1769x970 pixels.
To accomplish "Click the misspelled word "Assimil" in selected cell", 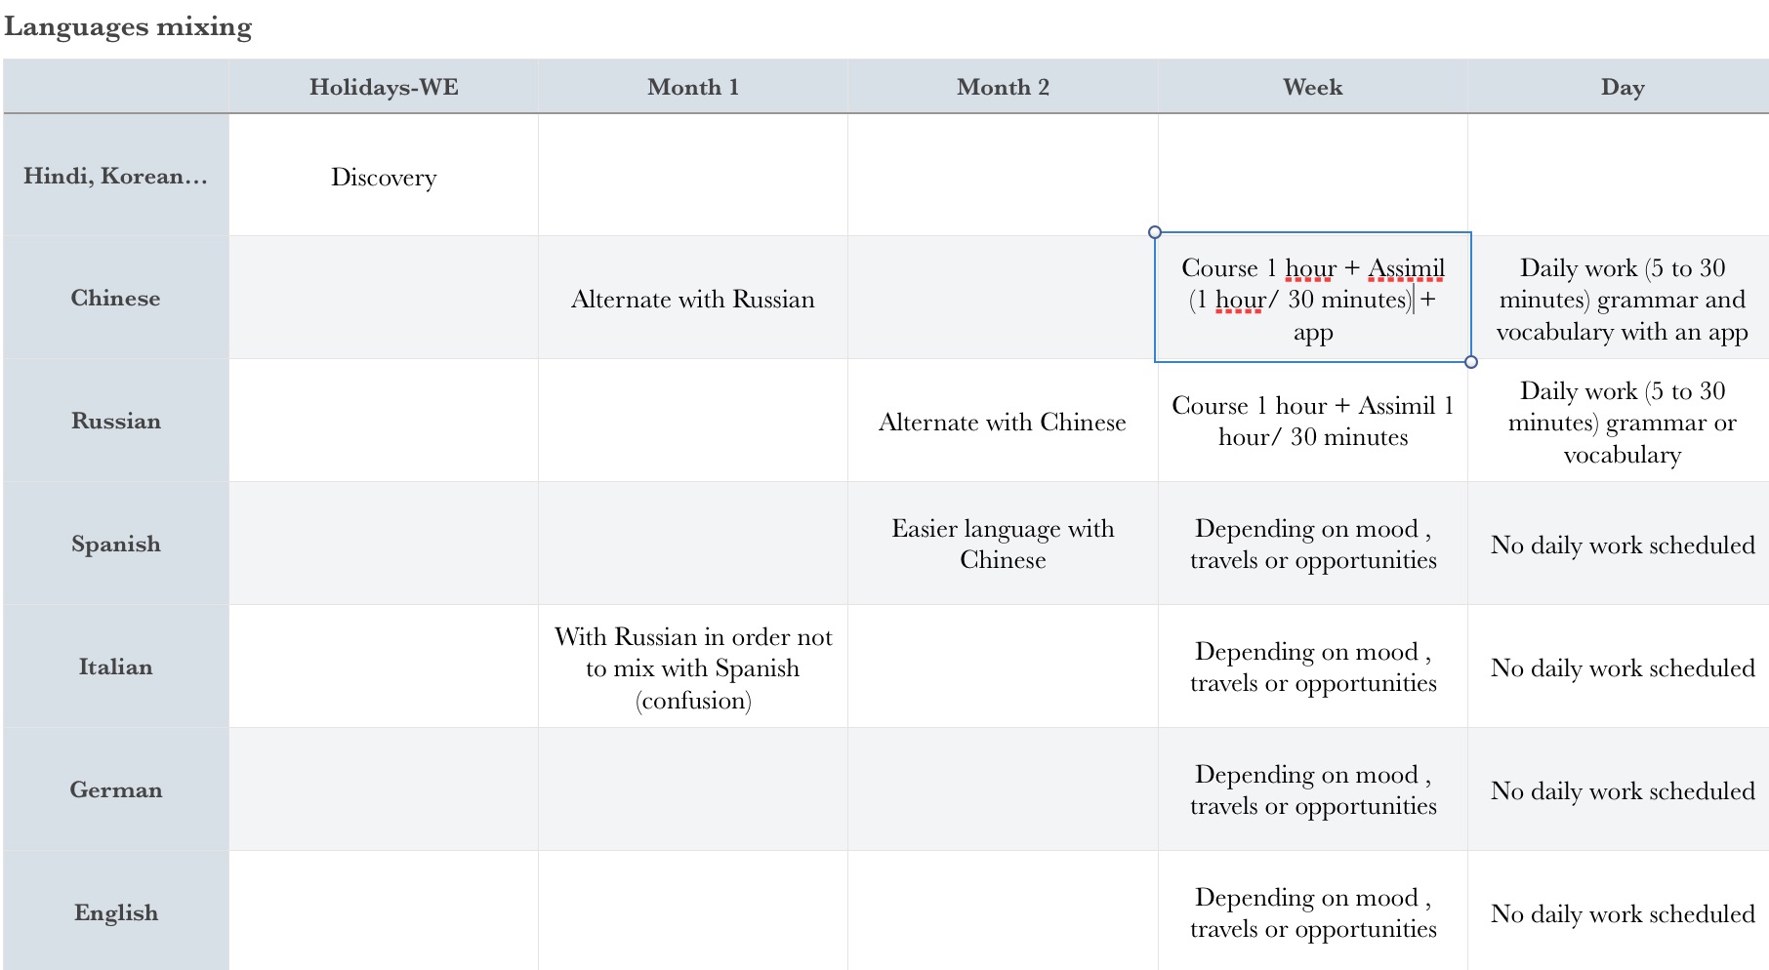I will (x=1406, y=268).
